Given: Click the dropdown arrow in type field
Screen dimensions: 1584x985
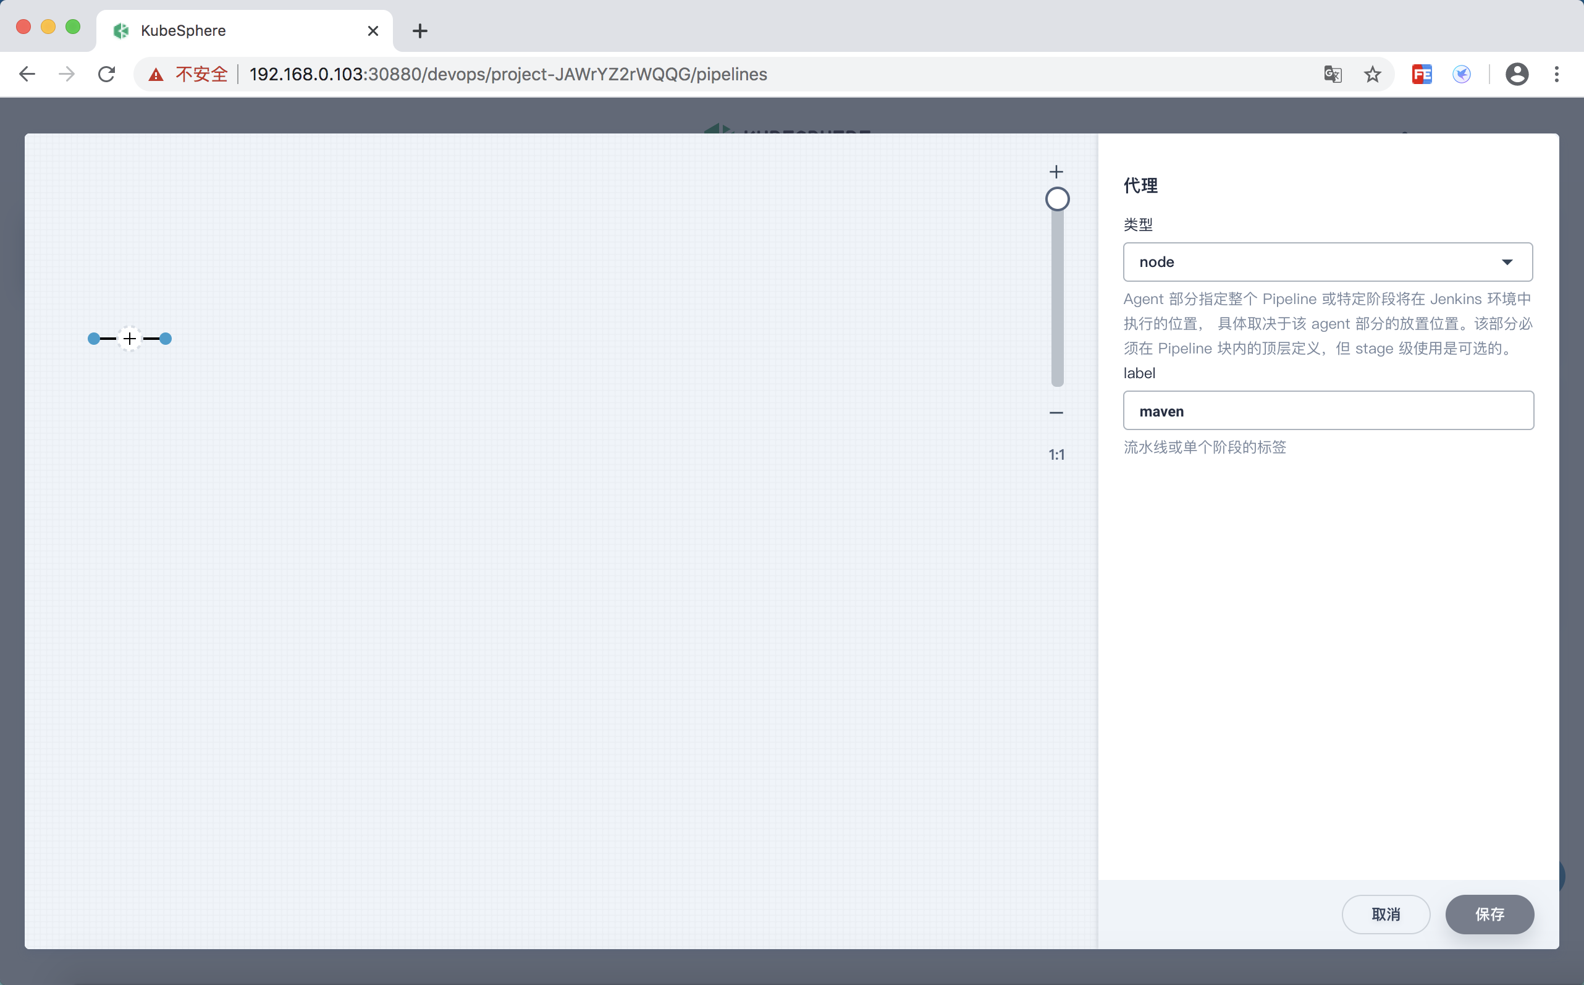Looking at the screenshot, I should coord(1507,262).
